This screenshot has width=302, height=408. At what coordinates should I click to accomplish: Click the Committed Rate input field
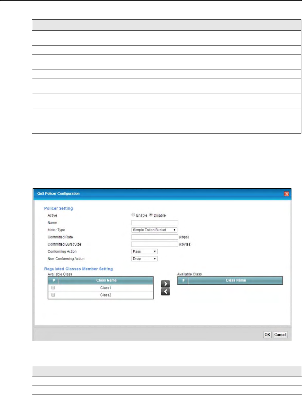pos(155,237)
